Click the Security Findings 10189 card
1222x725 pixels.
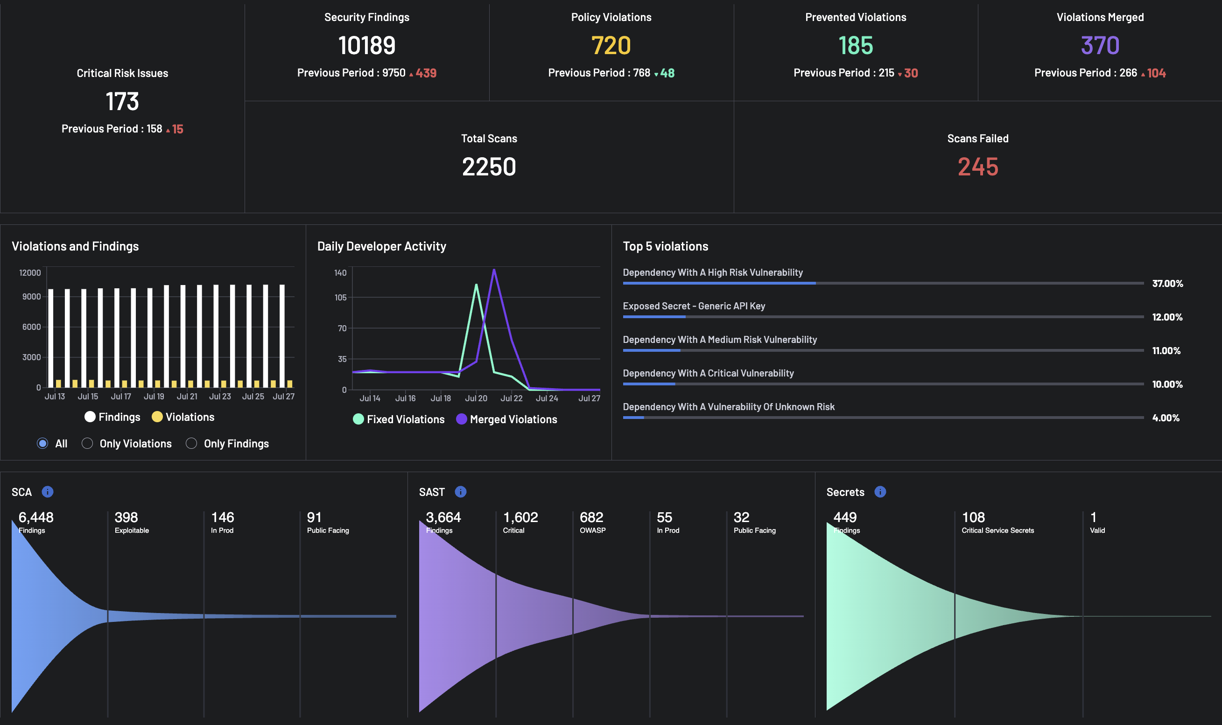tap(366, 52)
